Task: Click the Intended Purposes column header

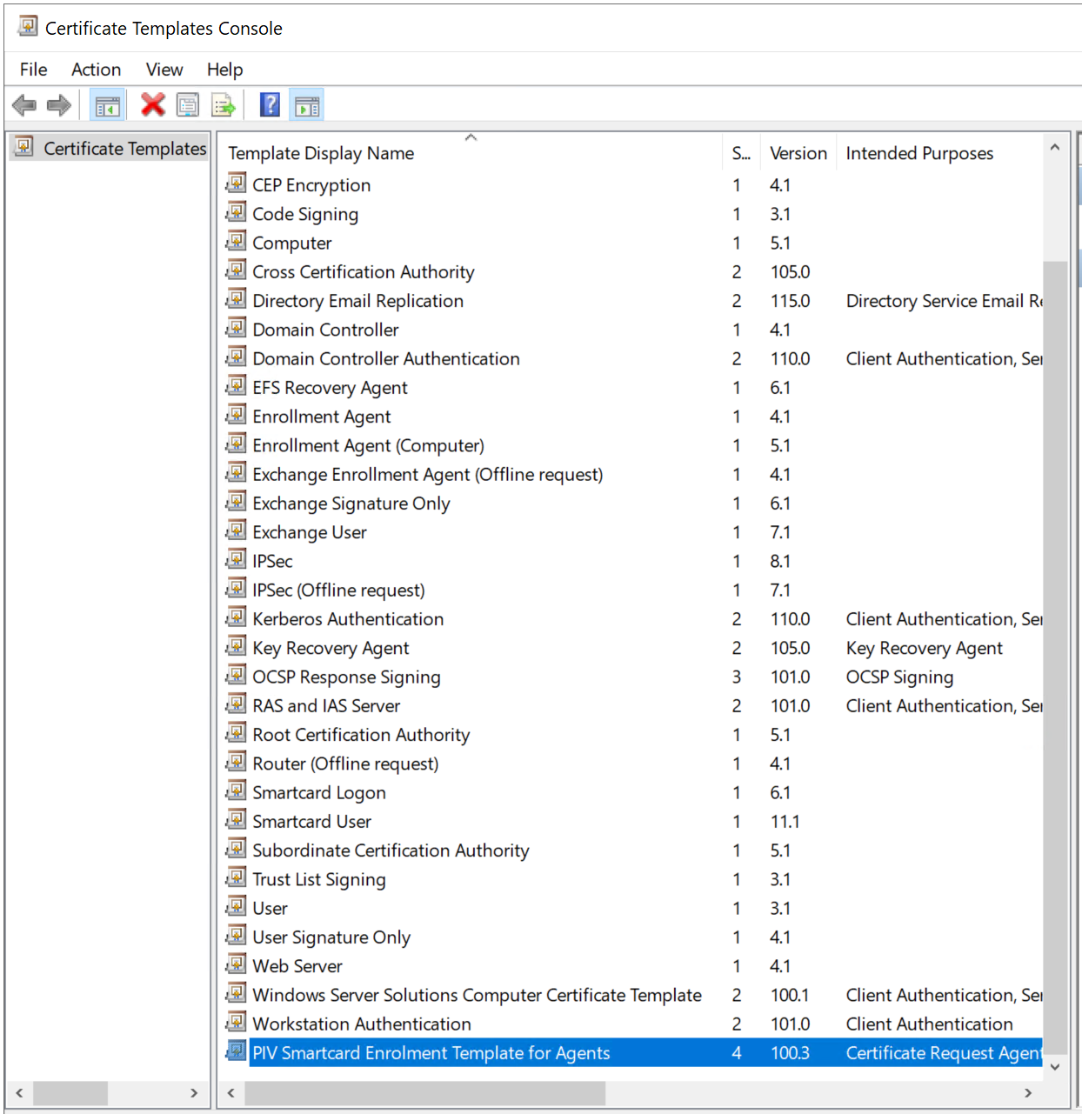Action: coord(919,154)
